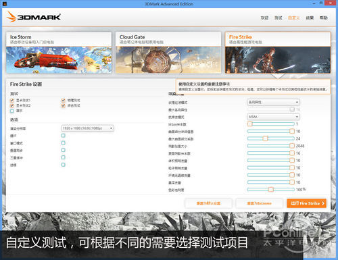Open the 1920 x 1080 rendering resolution dropdown
This screenshot has width=338, height=260.
coord(87,128)
